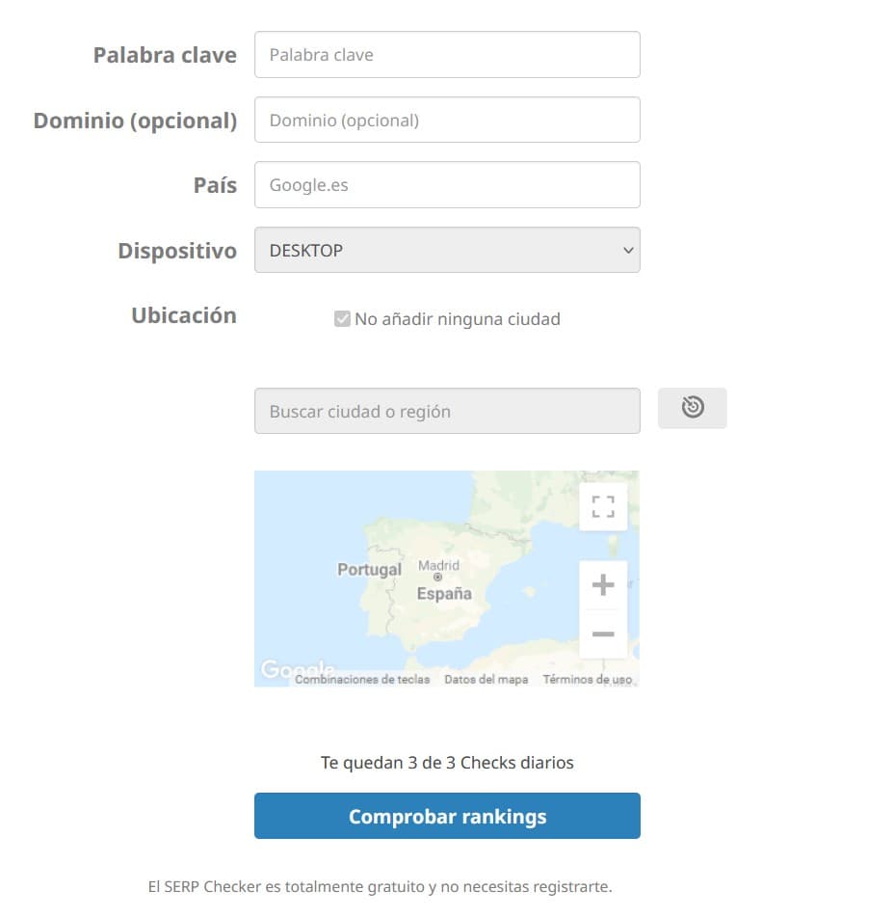894x918 pixels.
Task: Focus the Dominio (opcional) input field
Action: tap(447, 120)
